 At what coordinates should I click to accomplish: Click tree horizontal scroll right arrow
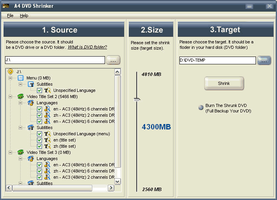coord(111,188)
